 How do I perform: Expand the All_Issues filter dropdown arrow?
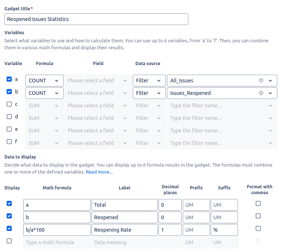[271, 81]
